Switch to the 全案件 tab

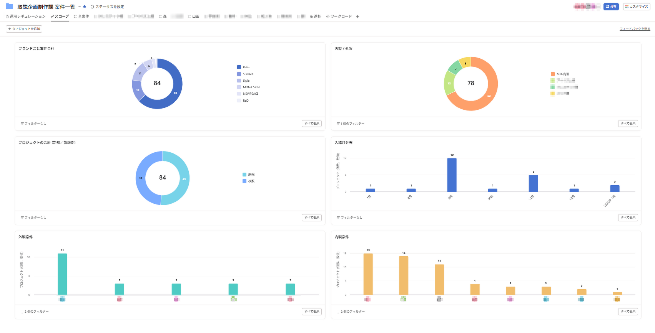pyautogui.click(x=81, y=16)
